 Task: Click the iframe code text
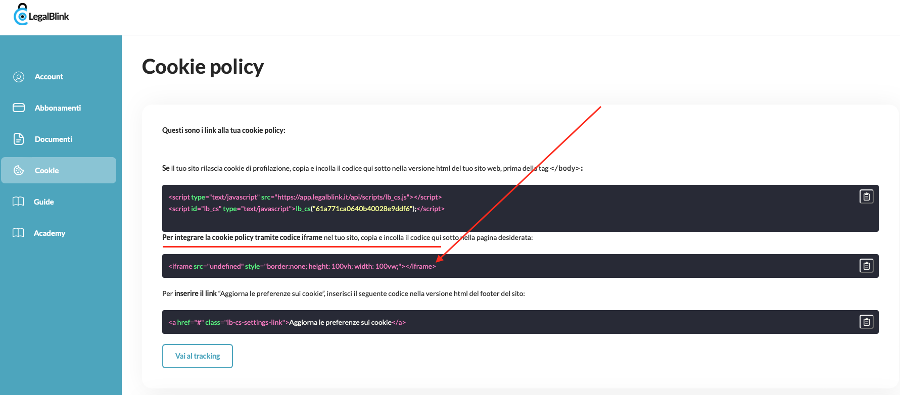click(302, 266)
